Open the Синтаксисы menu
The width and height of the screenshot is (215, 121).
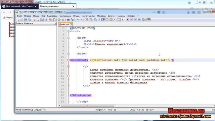click(x=65, y=16)
